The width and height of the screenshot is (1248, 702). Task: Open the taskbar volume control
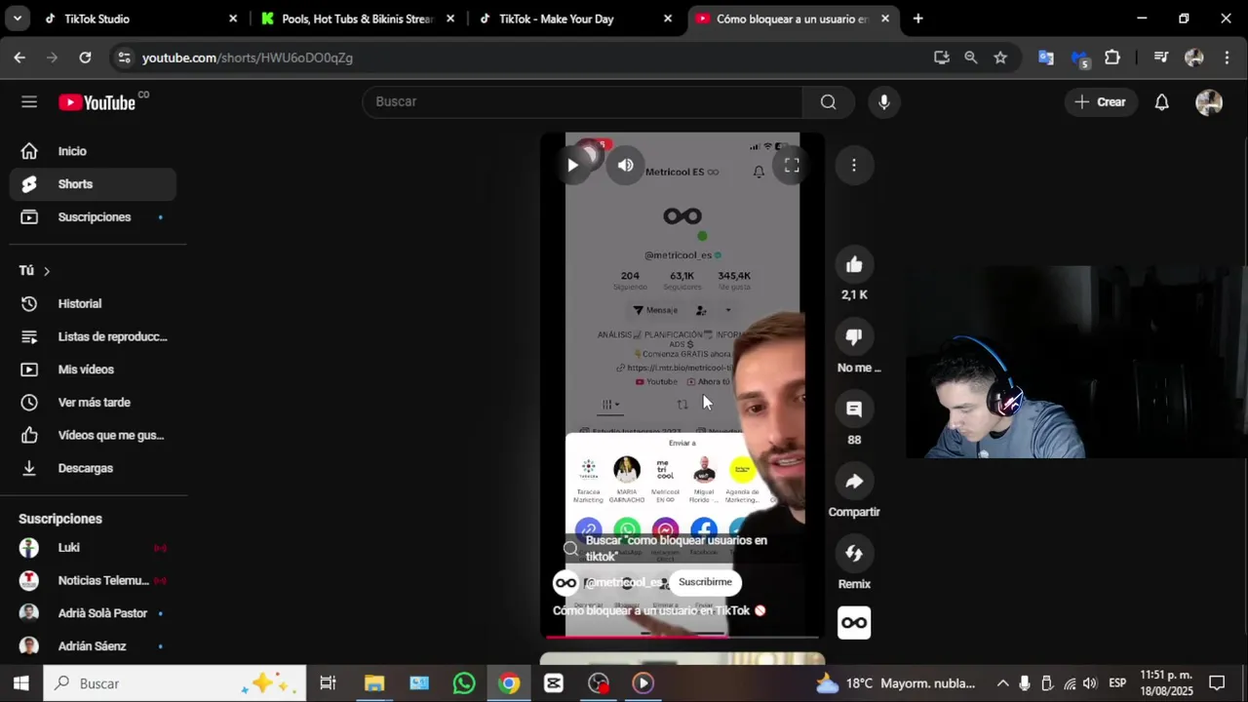[x=1089, y=683]
